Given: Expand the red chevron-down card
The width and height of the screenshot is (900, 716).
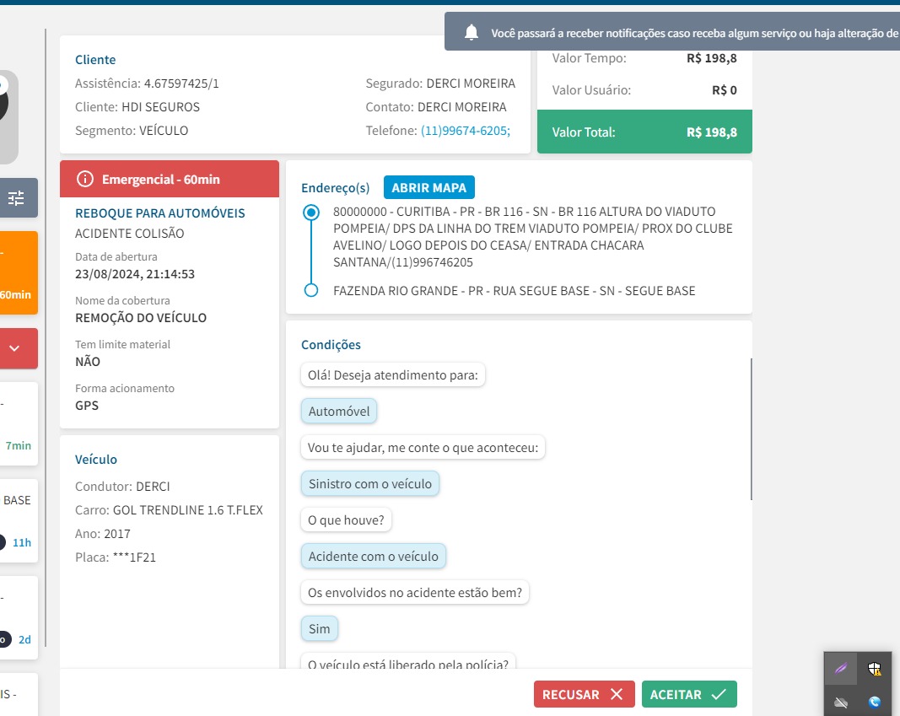Looking at the screenshot, I should coord(15,348).
